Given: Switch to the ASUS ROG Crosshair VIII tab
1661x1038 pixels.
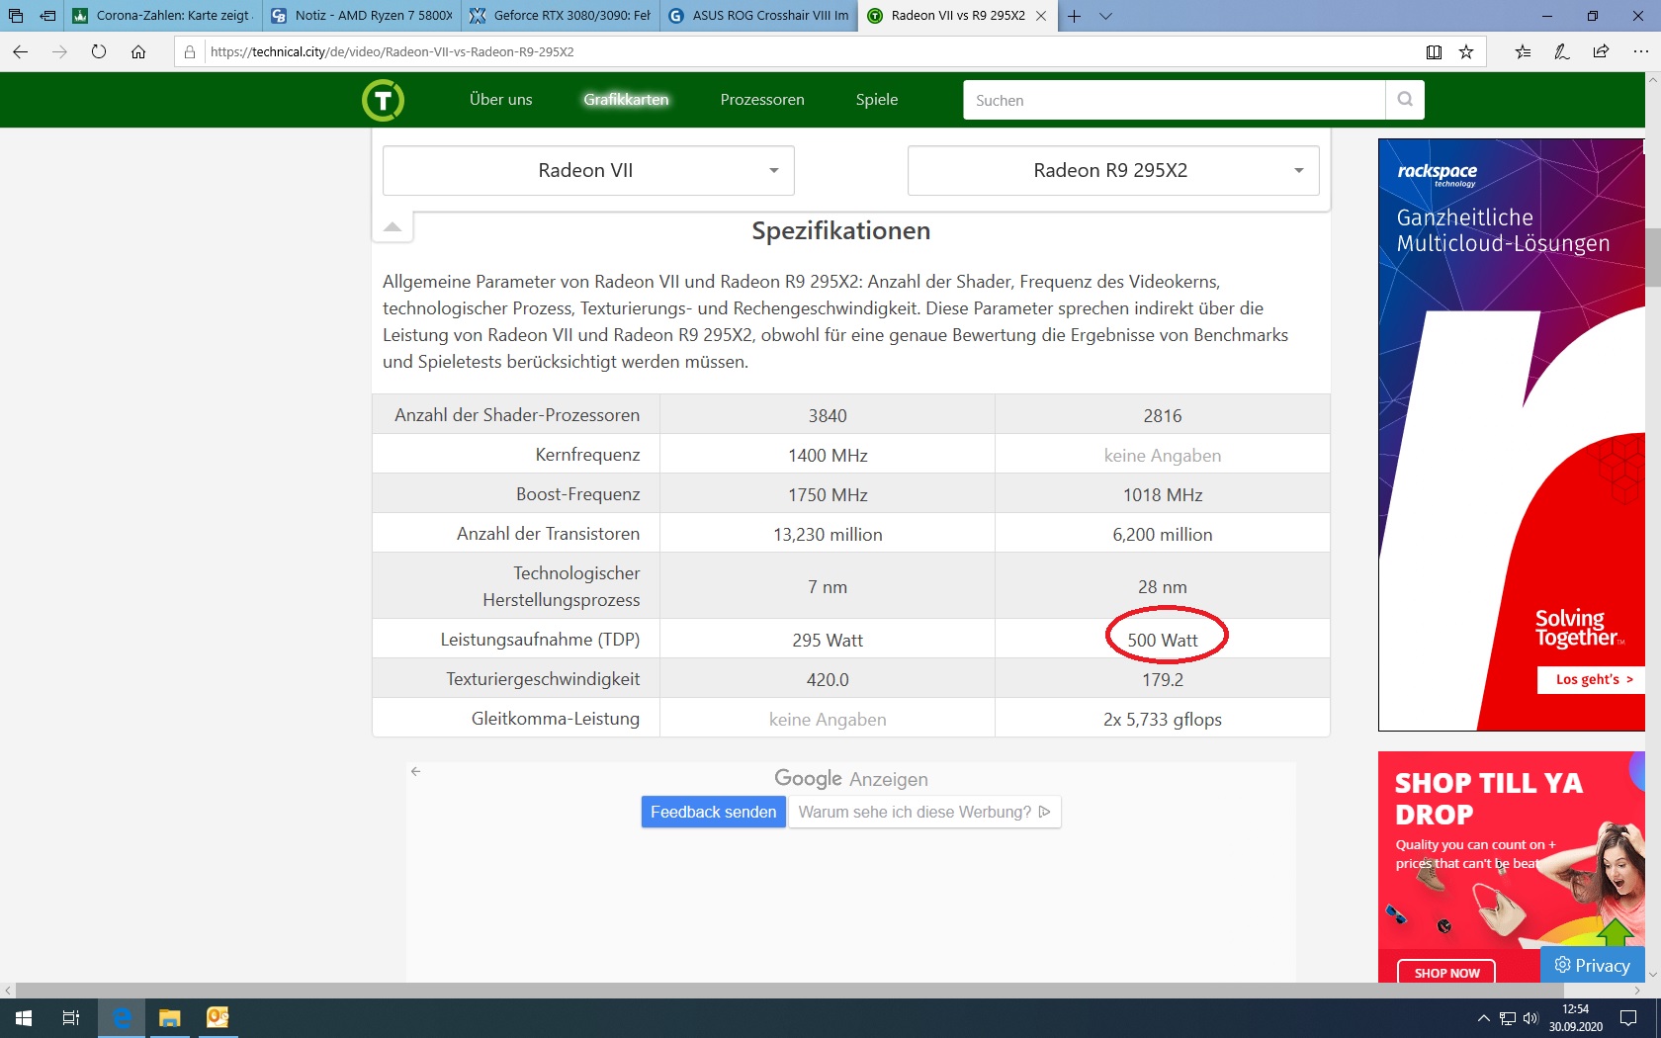Looking at the screenshot, I should [759, 16].
